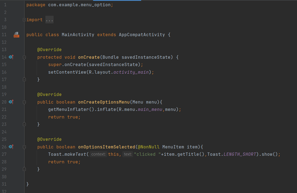Click the "text:" parameter hint
This screenshot has width=297, height=193.
pyautogui.click(x=128, y=154)
